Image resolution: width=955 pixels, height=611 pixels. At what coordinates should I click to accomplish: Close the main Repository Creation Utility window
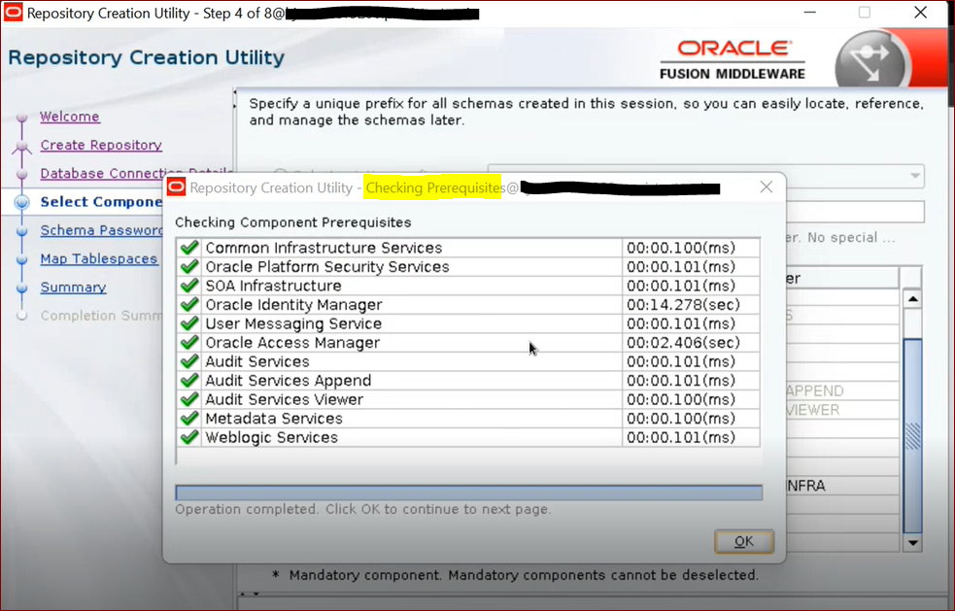tap(920, 13)
